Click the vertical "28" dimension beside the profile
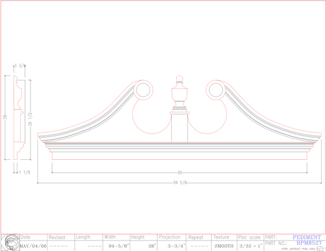Viewport: 326px width, 251px height. [x=5, y=117]
